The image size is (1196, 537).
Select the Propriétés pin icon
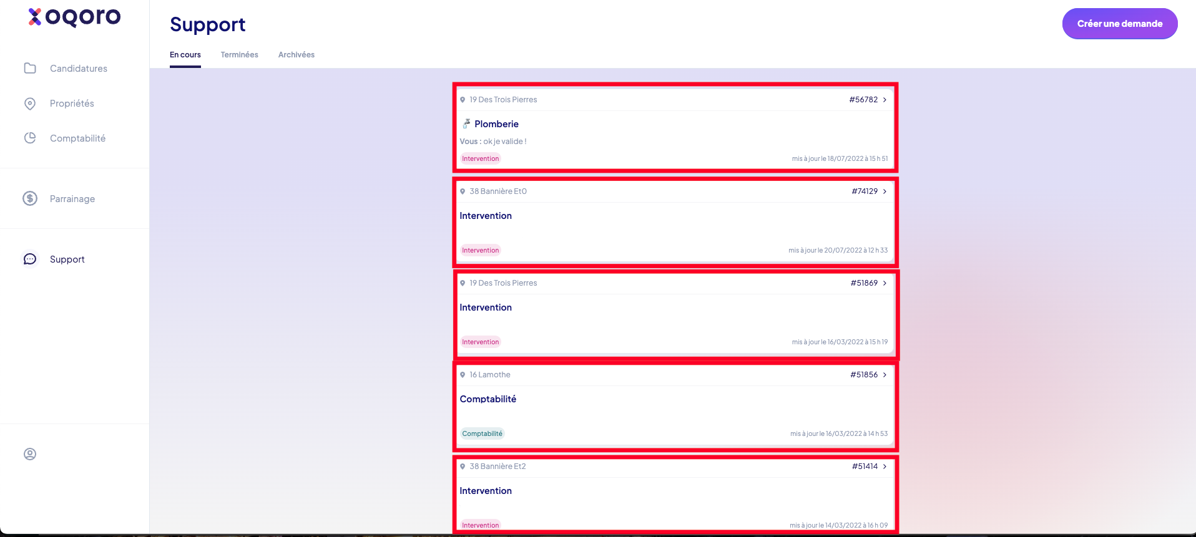(x=30, y=104)
